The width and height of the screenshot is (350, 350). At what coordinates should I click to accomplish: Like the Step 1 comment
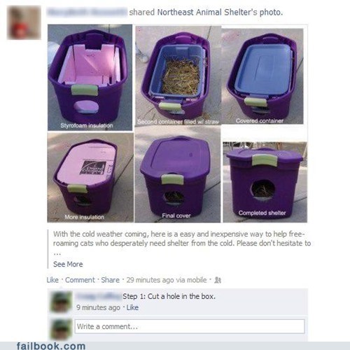(132, 307)
